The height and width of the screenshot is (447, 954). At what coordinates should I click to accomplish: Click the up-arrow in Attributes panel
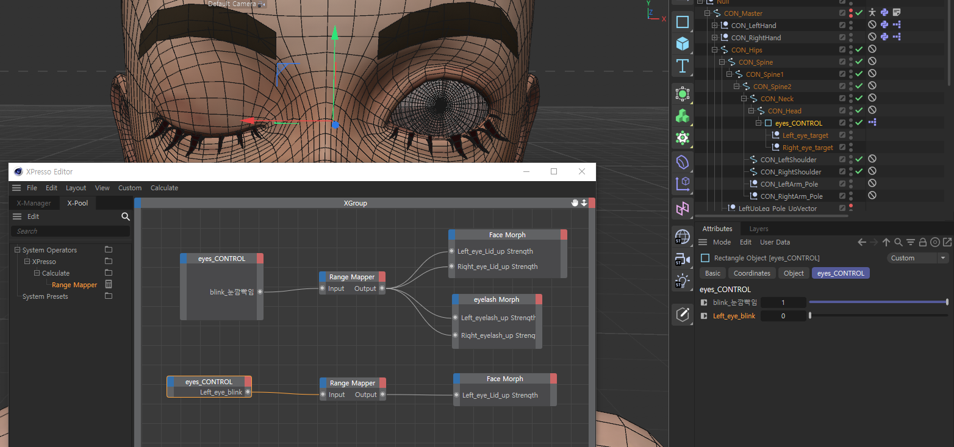[x=886, y=242]
